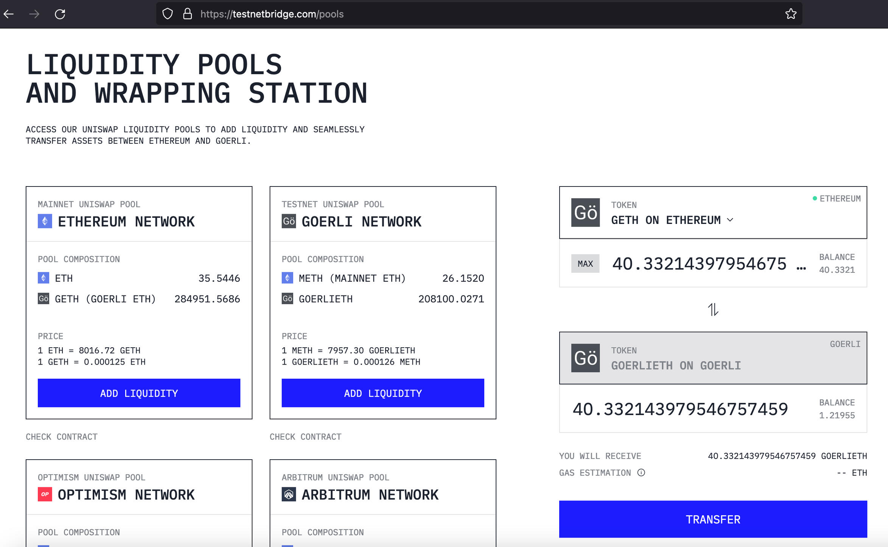Click the Ethereum Network pool logo
888x547 pixels.
[45, 221]
